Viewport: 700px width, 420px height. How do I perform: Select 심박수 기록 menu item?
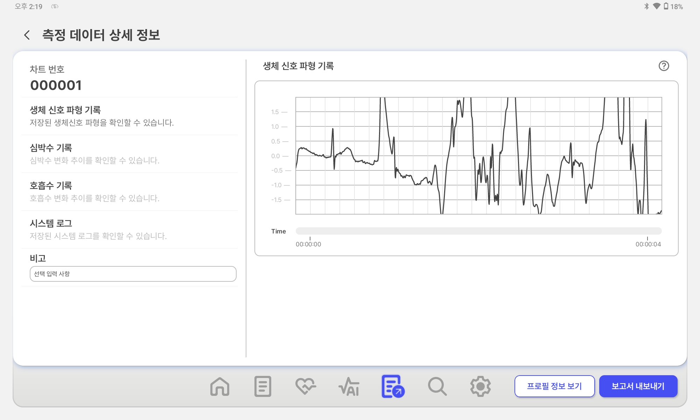pyautogui.click(x=129, y=154)
